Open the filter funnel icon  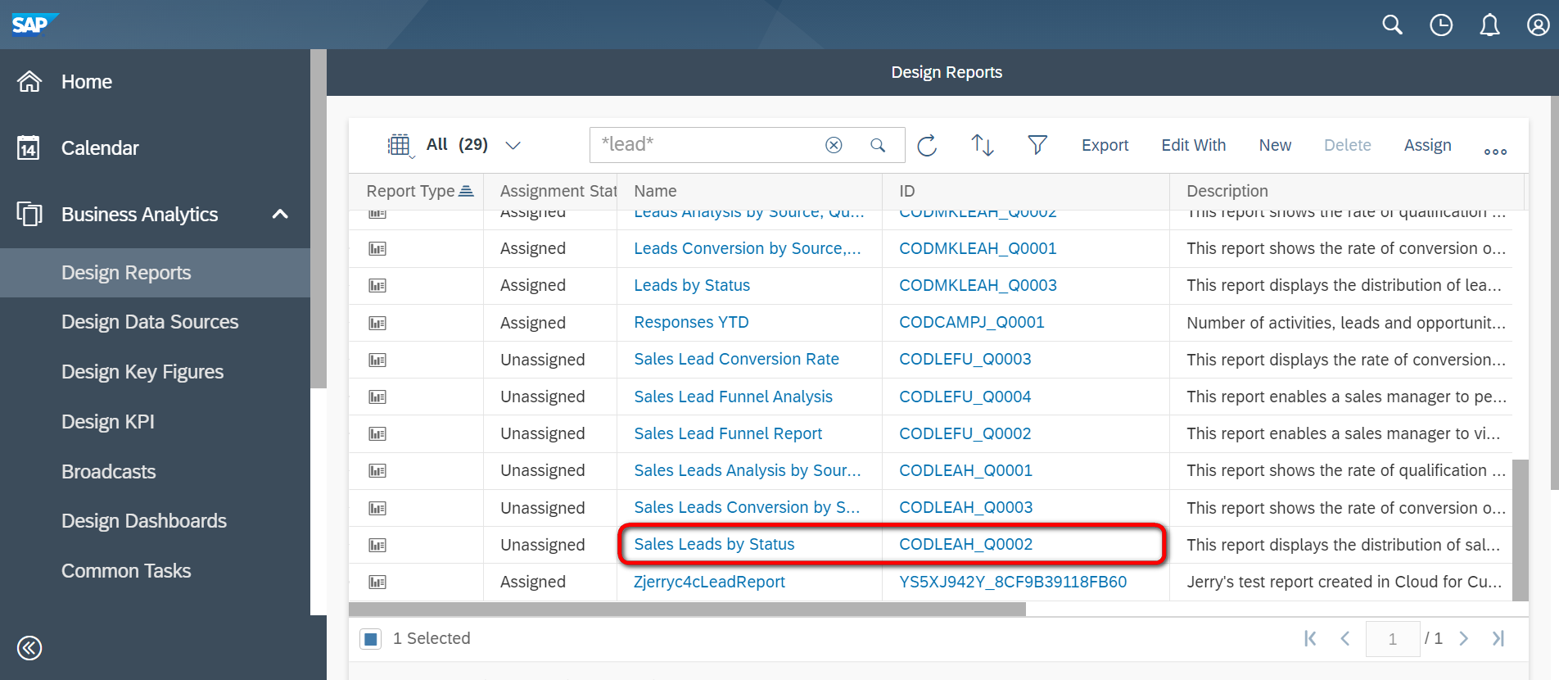coord(1037,145)
